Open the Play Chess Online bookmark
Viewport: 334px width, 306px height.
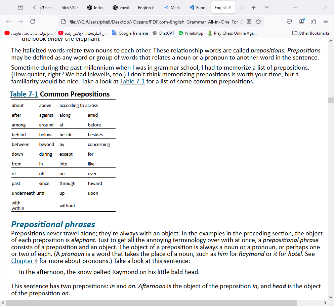click(232, 33)
